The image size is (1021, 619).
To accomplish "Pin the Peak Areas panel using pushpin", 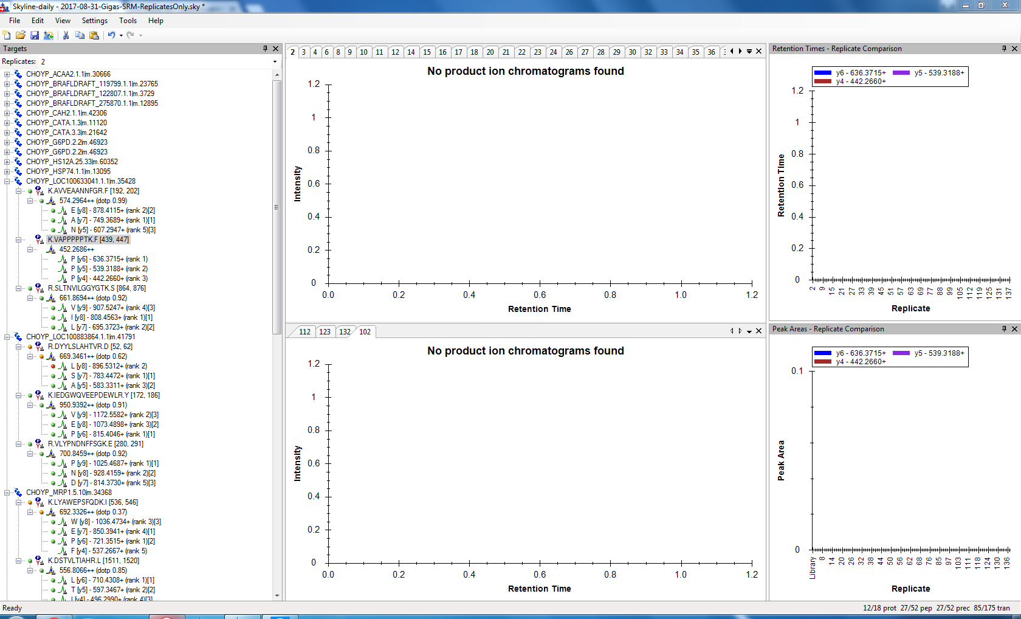I will [x=1004, y=329].
